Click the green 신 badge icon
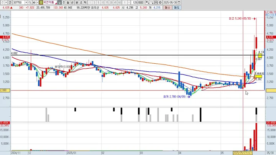The width and height of the screenshot is (276, 155). [x=41, y=2]
